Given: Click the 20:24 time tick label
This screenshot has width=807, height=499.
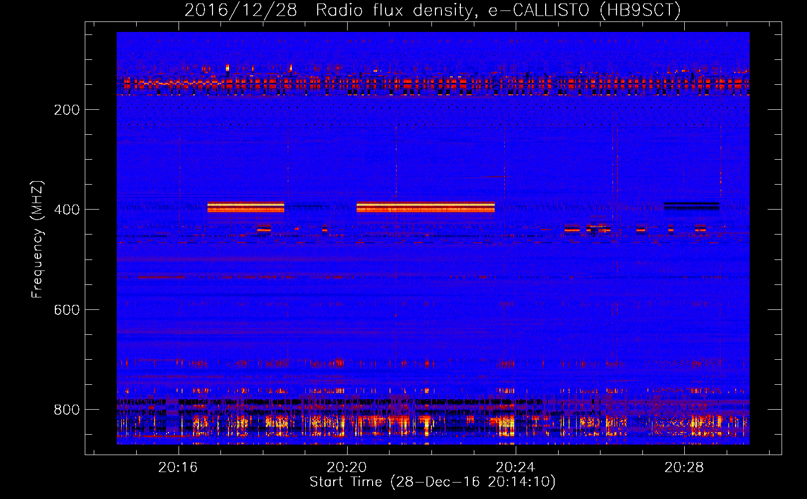Looking at the screenshot, I should [515, 467].
